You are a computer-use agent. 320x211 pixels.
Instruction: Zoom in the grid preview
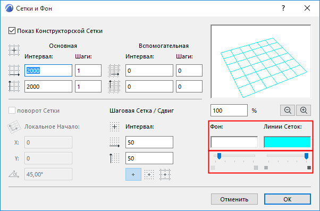(304, 111)
